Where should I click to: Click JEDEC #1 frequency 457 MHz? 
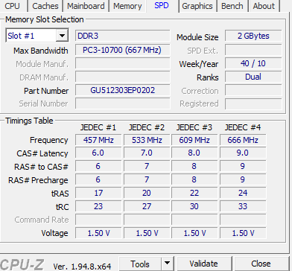(98, 140)
